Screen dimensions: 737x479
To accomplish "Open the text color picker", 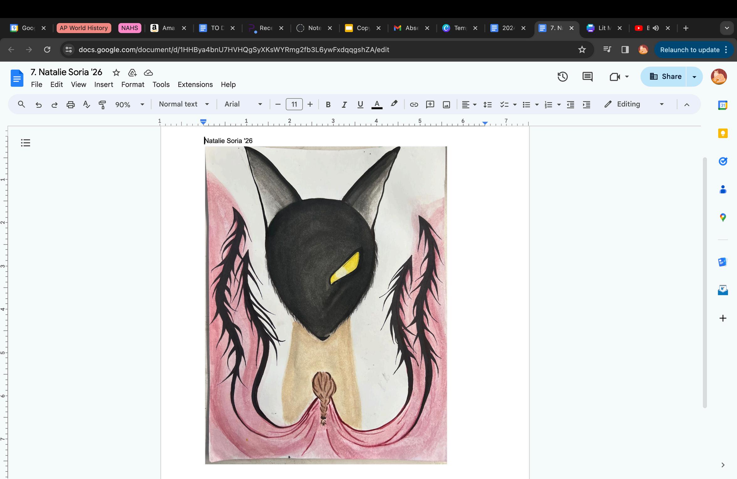I will (377, 105).
